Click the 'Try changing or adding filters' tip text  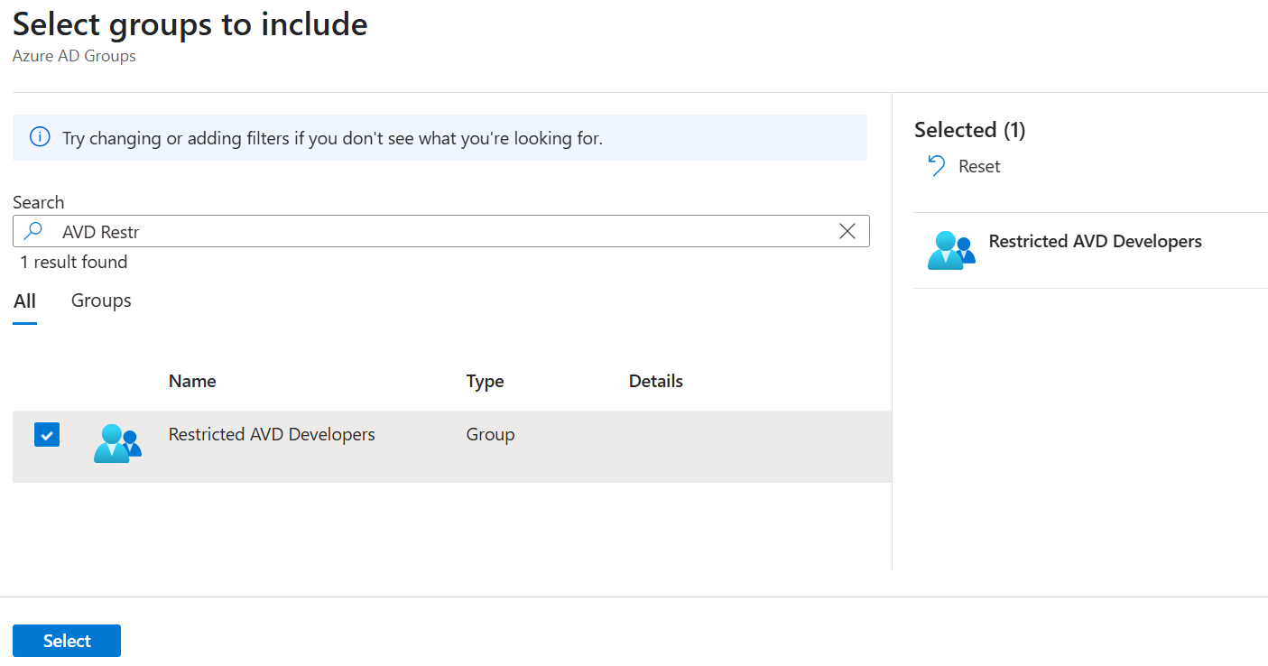(x=332, y=138)
